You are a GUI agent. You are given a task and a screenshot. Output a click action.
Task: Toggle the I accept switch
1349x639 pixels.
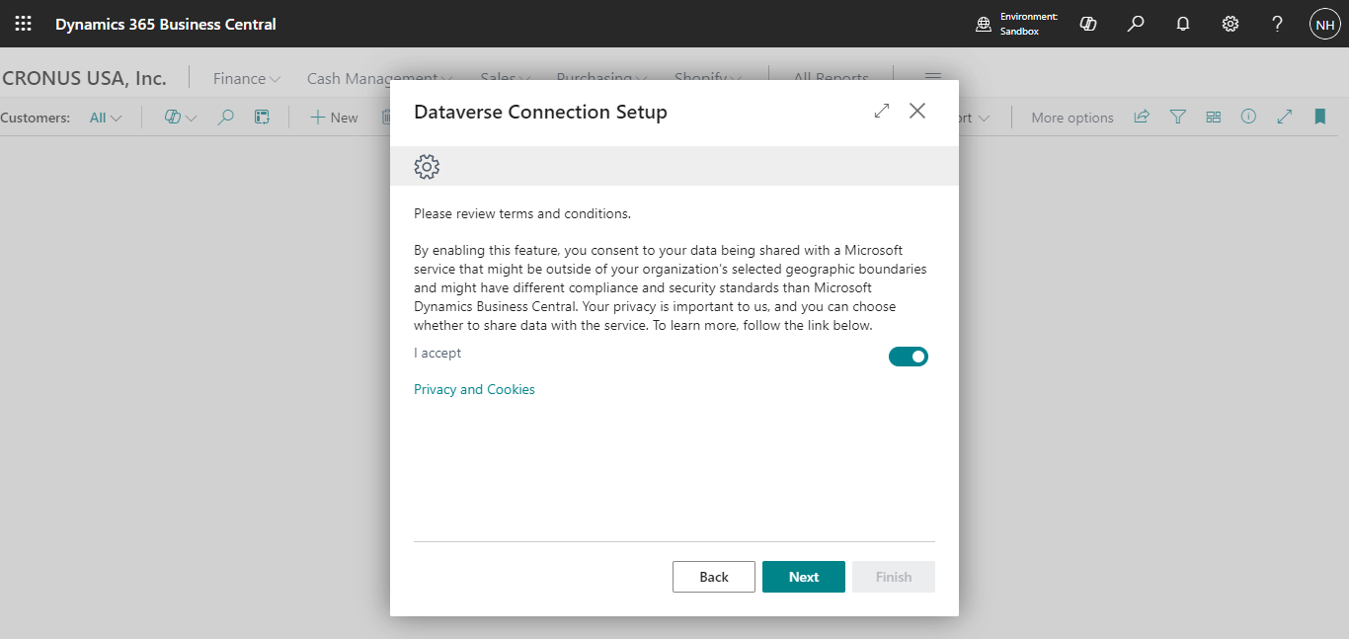click(x=908, y=357)
